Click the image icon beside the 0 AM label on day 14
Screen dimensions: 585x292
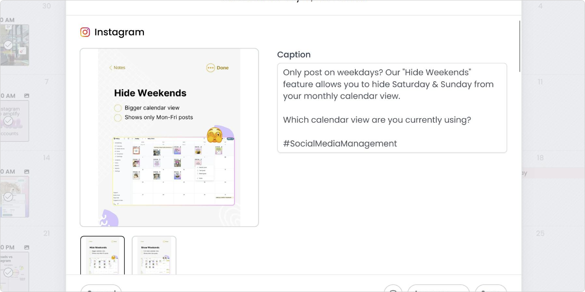click(27, 171)
